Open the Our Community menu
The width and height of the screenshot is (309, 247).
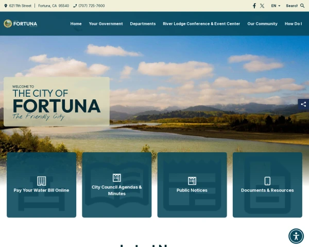(x=262, y=24)
